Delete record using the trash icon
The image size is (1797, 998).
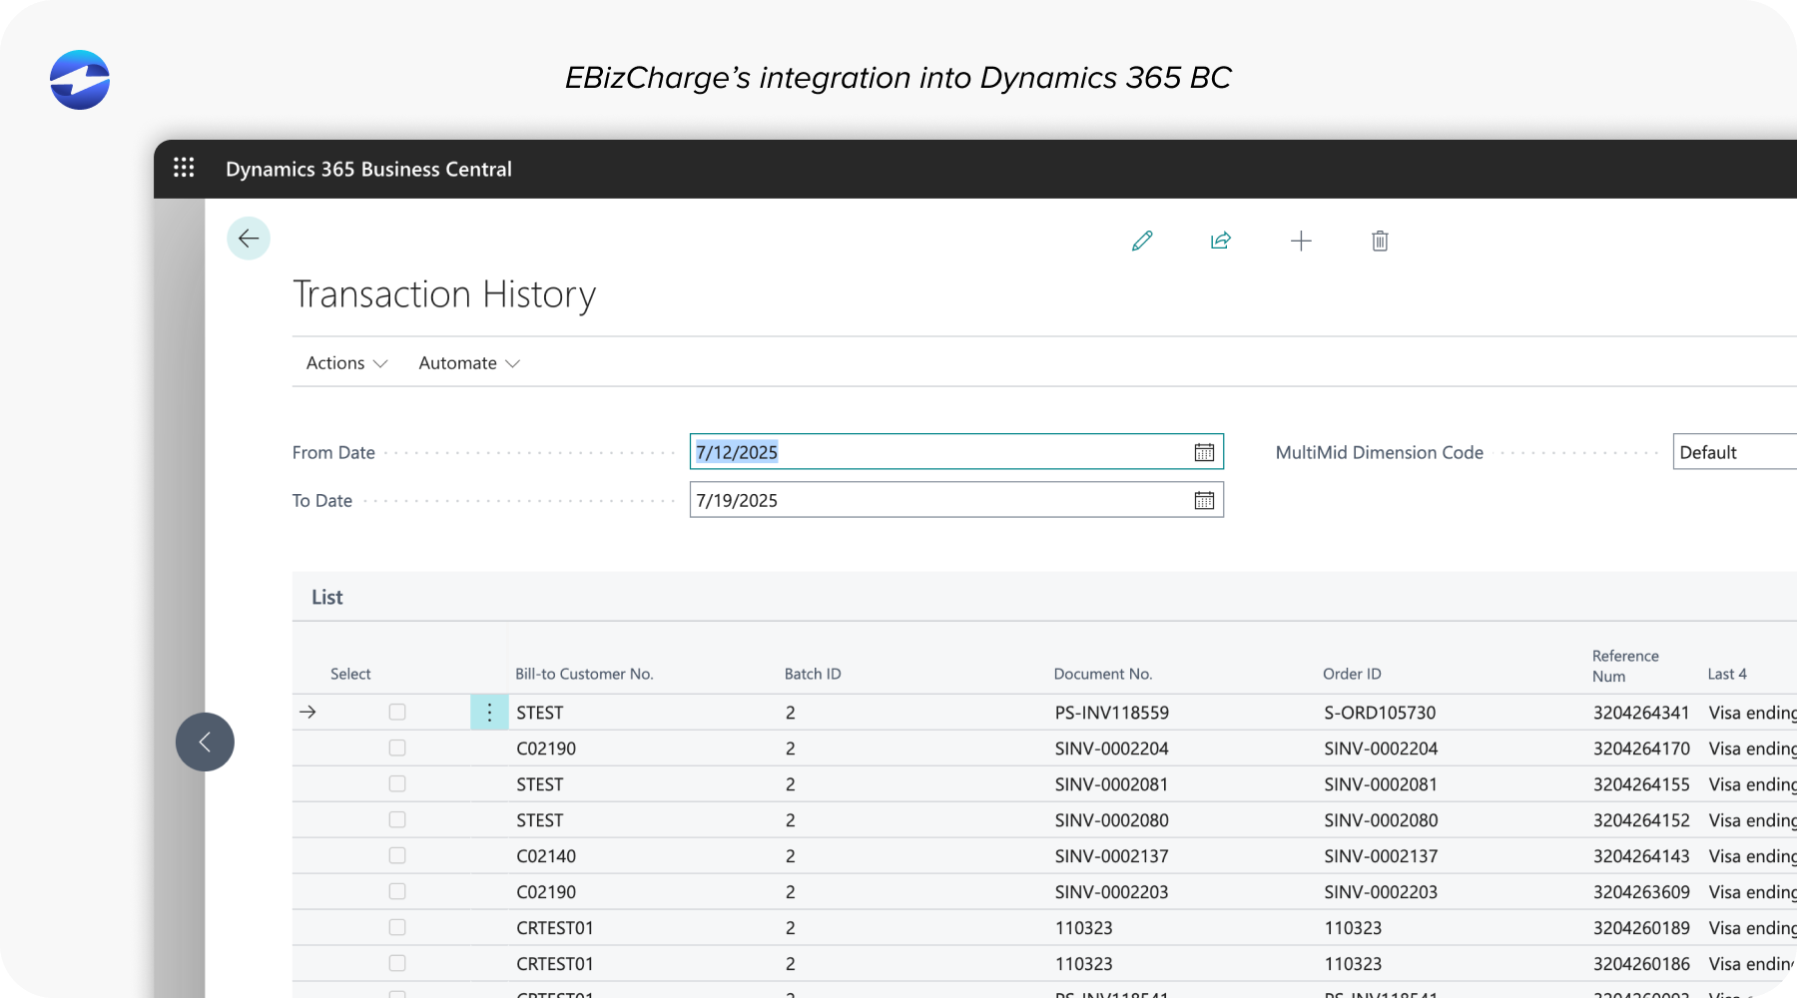[1380, 241]
